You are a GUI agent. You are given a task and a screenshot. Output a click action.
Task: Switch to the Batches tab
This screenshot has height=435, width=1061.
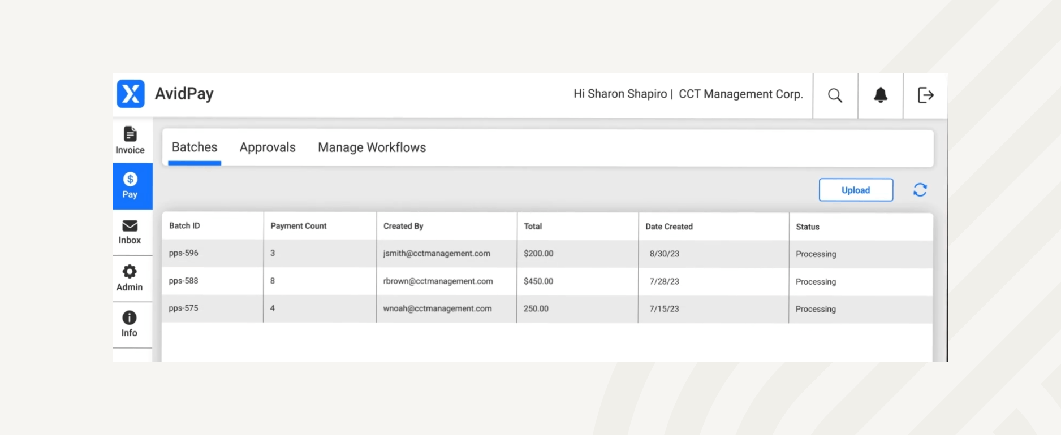pos(195,147)
